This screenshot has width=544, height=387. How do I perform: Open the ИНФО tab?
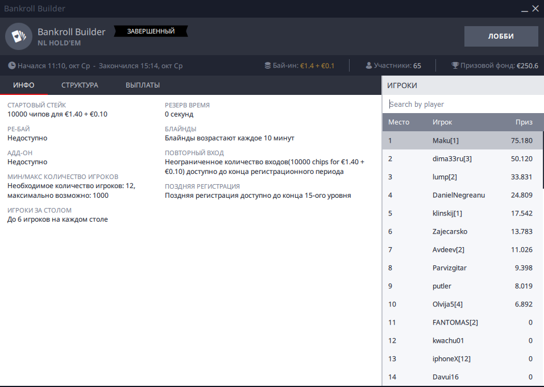pos(23,85)
